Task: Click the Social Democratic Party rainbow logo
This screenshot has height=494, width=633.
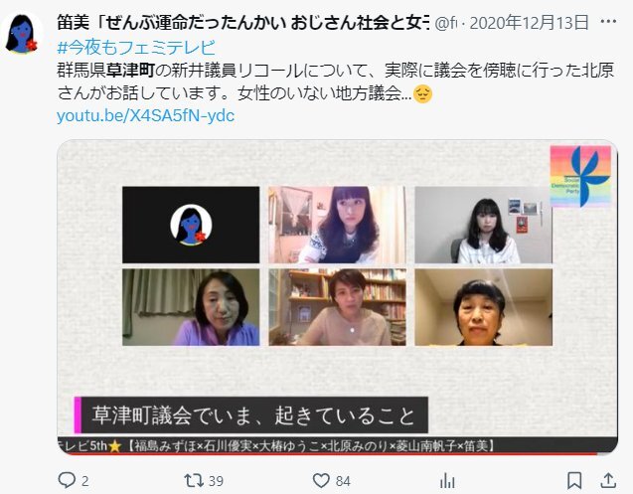Action: click(580, 177)
